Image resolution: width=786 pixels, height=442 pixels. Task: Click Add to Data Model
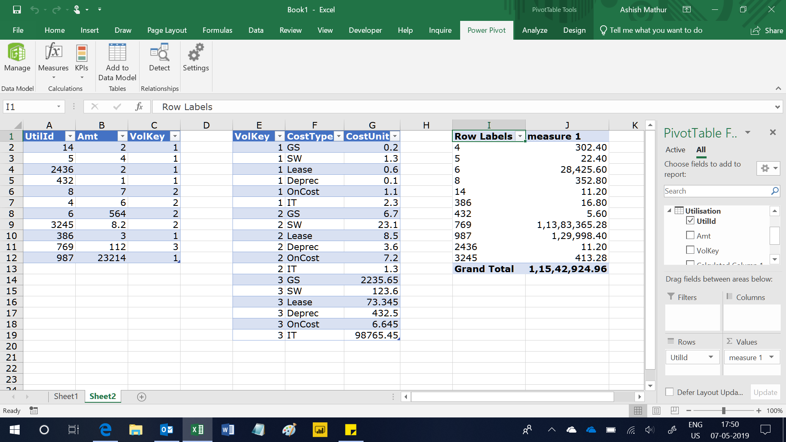[x=117, y=62]
